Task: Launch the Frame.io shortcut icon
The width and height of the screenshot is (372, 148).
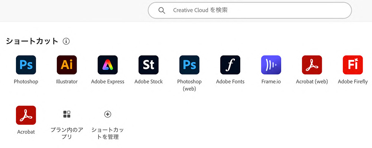Action: click(271, 65)
